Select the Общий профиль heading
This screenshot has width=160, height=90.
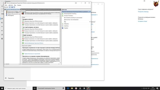point(27,35)
